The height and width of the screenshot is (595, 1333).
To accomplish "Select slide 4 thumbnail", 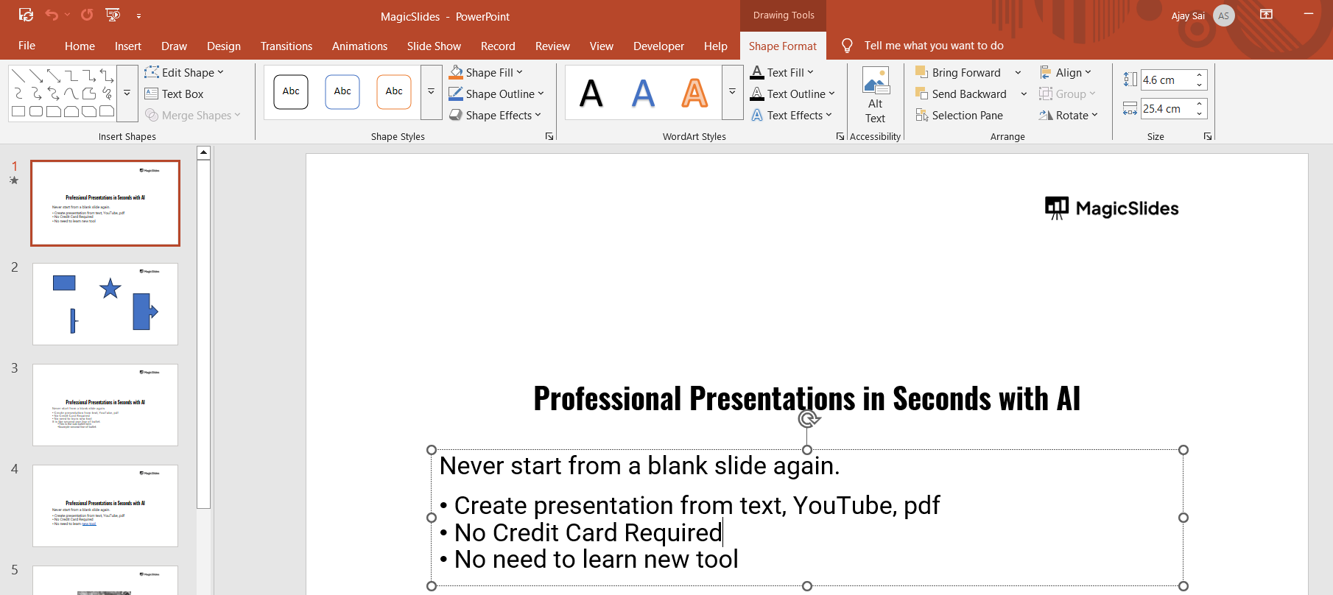I will pyautogui.click(x=105, y=506).
